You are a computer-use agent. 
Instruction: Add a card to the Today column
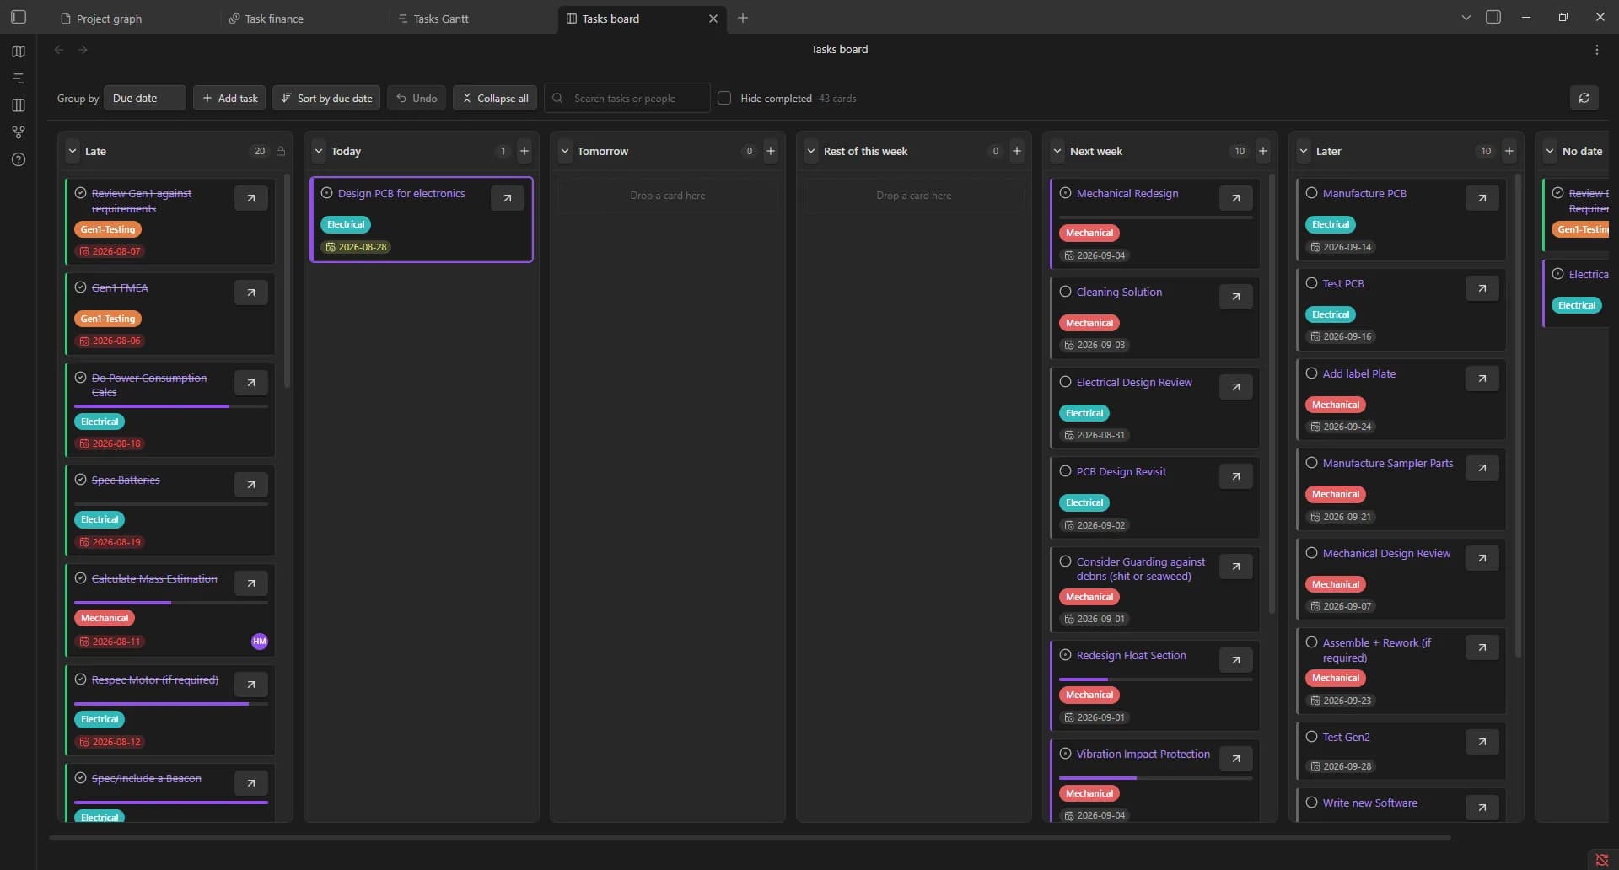pyautogui.click(x=524, y=151)
